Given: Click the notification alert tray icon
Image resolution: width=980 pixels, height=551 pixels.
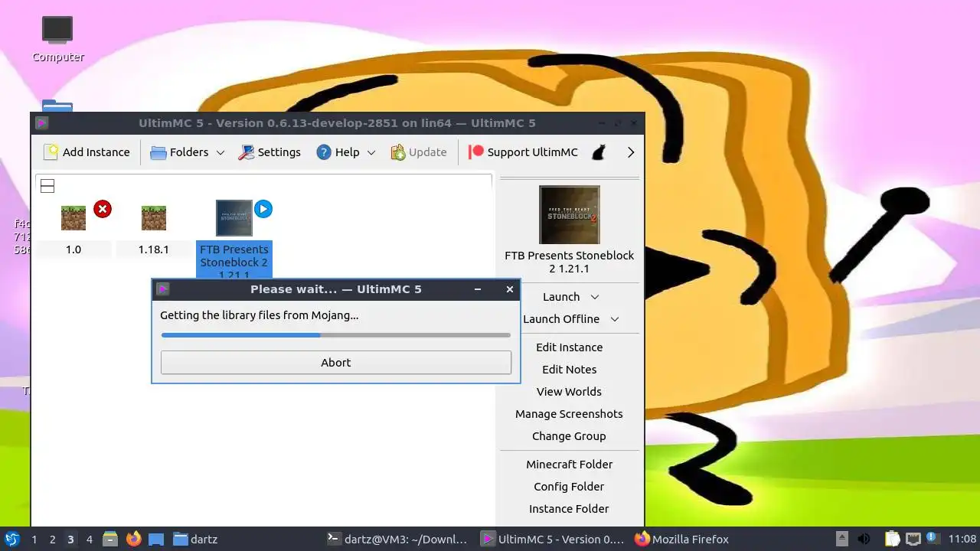Looking at the screenshot, I should tap(932, 539).
